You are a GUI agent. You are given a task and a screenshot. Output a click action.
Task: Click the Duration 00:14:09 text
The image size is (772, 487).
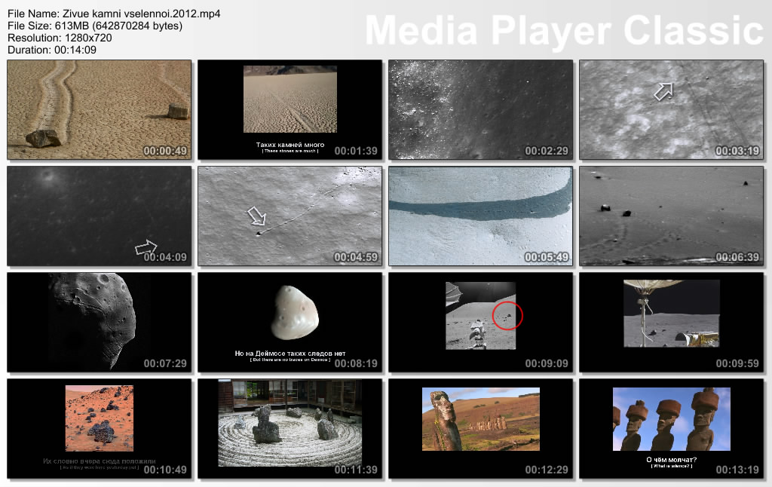click(51, 50)
